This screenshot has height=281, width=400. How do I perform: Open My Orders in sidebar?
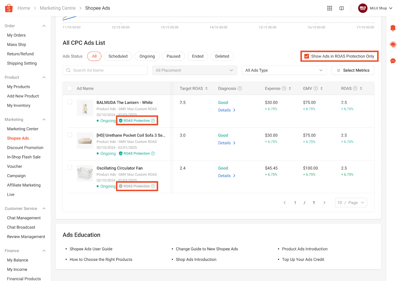point(16,35)
